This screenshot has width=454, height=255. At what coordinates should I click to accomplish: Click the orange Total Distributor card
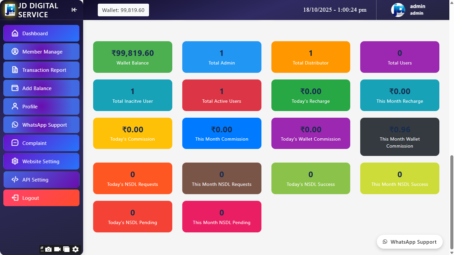click(311, 57)
